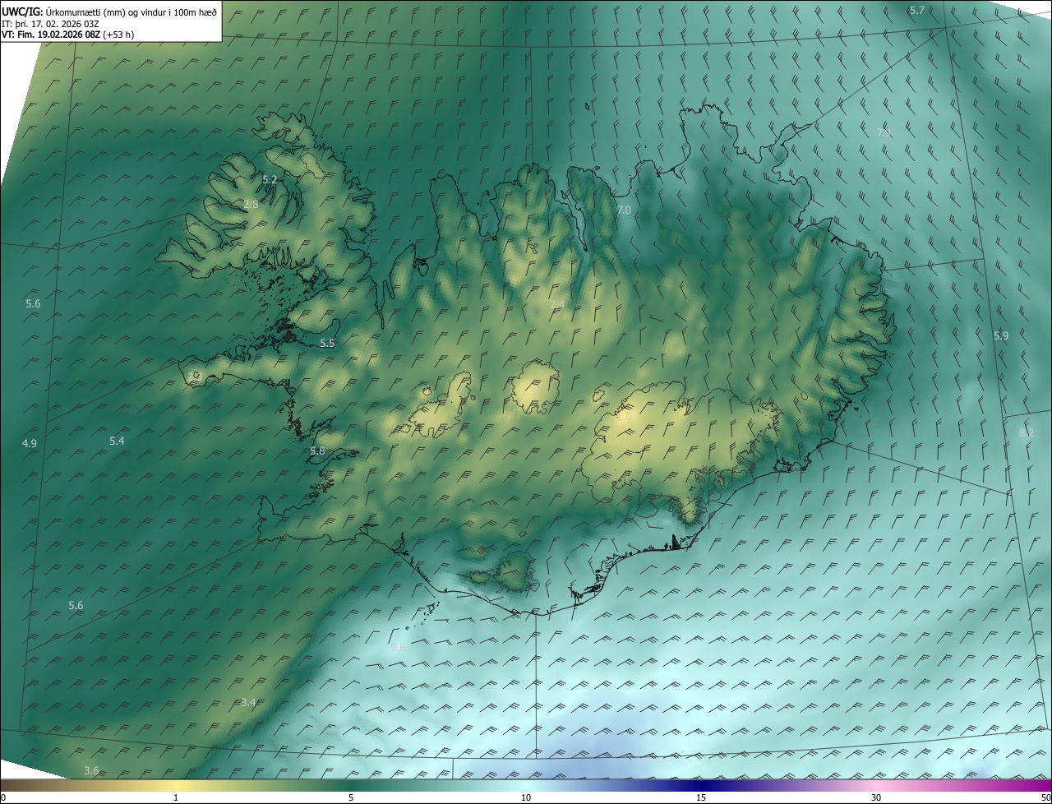Click the 5.9 value off the east coast
Image resolution: width=1052 pixels, height=804 pixels.
1001,335
